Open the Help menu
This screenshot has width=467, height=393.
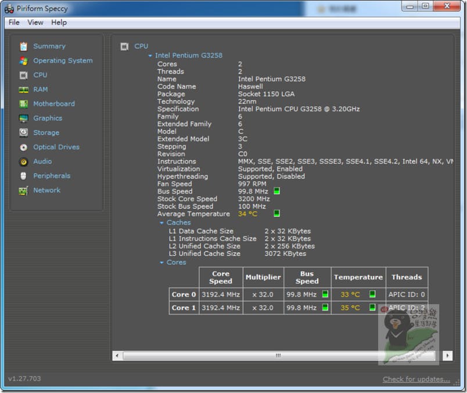click(59, 23)
